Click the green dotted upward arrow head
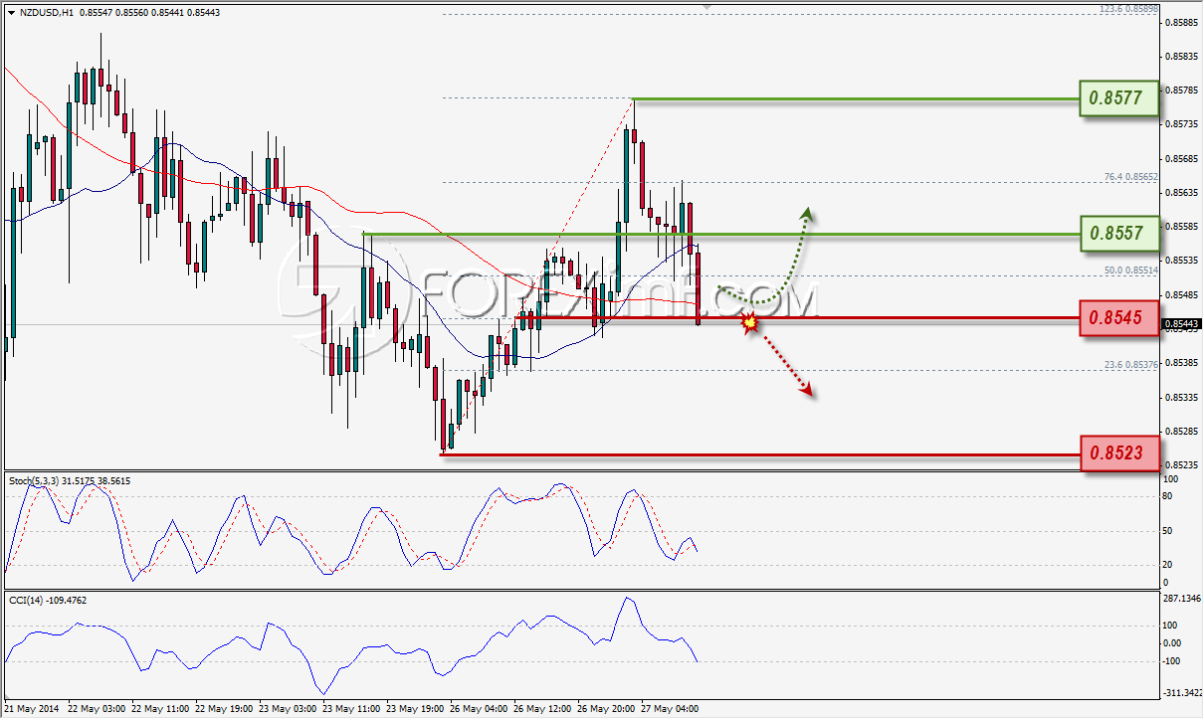This screenshot has height=719, width=1204. pos(807,213)
